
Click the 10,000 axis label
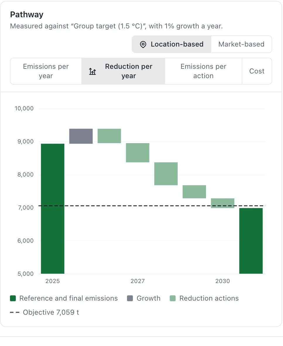(24, 108)
